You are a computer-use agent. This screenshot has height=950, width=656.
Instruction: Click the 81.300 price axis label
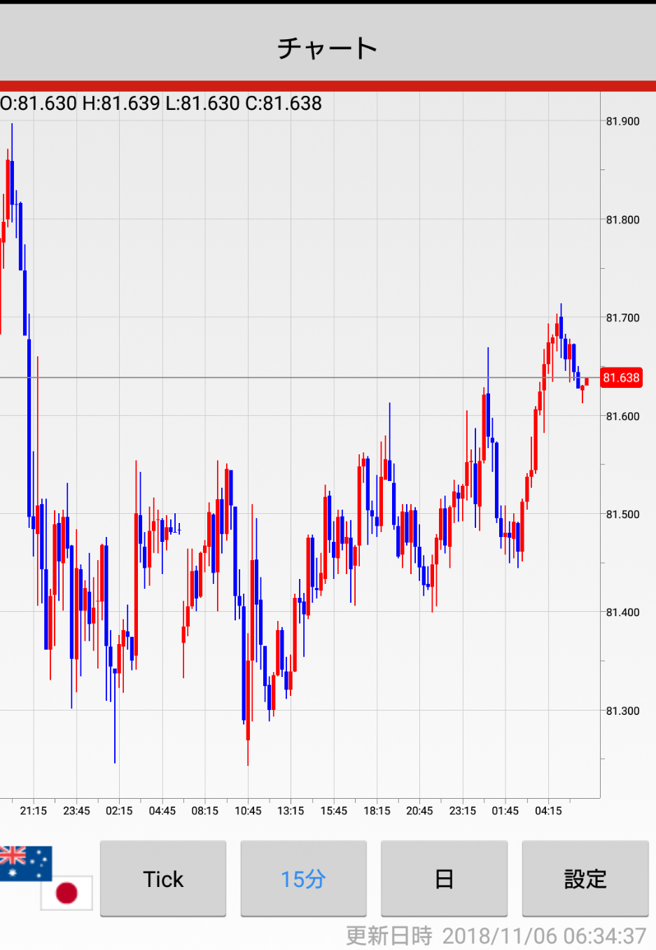[x=622, y=711]
